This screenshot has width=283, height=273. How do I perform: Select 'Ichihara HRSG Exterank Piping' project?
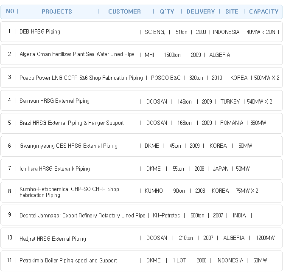(x=54, y=169)
